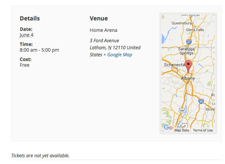The height and width of the screenshot is (164, 225).
Task: Click the Interstate 87 highway shield
Action: point(189,42)
